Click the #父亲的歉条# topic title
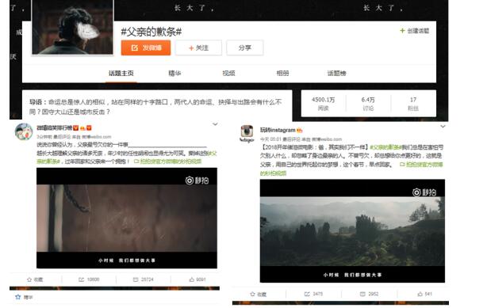The height and width of the screenshot is (308, 487). coord(151,32)
